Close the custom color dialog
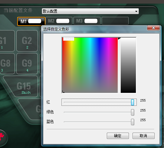The height and width of the screenshot is (148, 164). (x=153, y=28)
